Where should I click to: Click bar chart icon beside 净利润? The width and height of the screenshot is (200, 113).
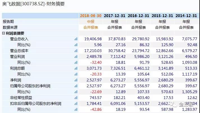point(76,80)
